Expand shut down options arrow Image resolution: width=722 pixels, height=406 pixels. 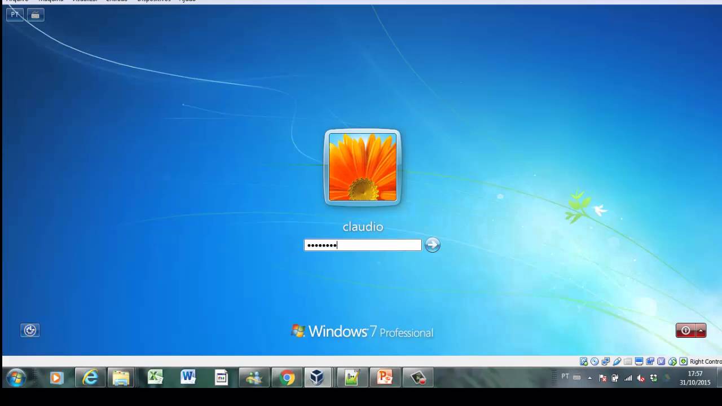point(701,330)
